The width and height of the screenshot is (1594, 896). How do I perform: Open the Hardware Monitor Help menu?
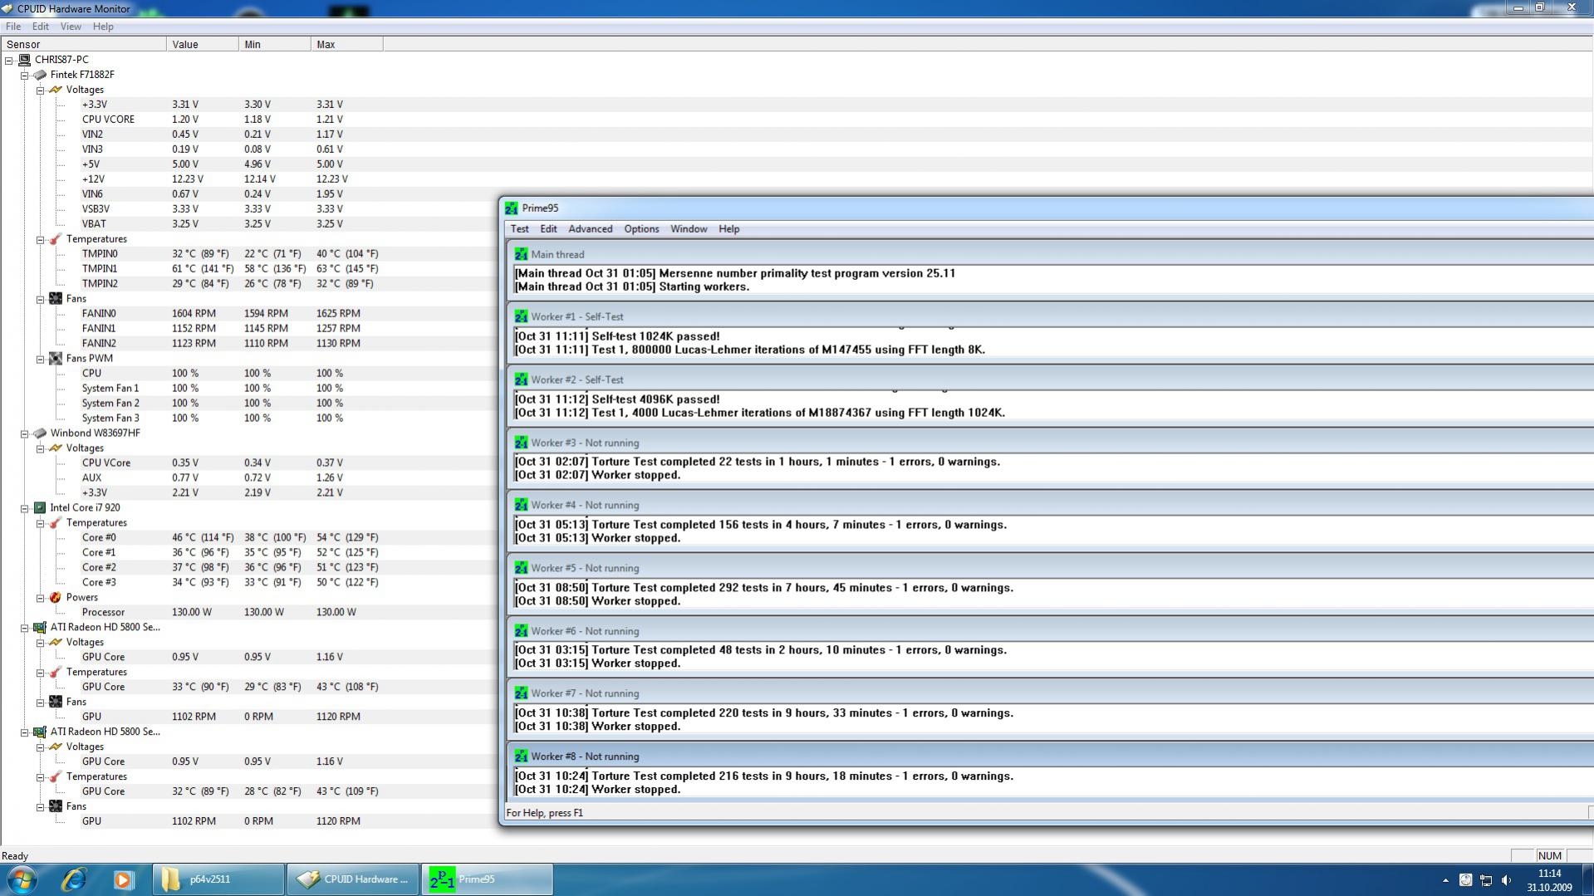coord(103,27)
